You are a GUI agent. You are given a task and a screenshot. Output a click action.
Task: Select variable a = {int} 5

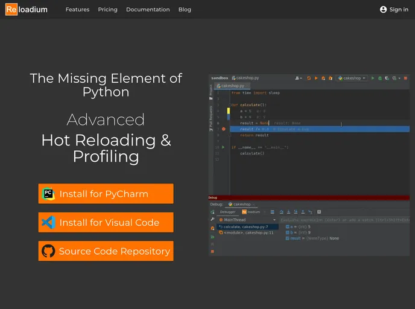coord(298,227)
